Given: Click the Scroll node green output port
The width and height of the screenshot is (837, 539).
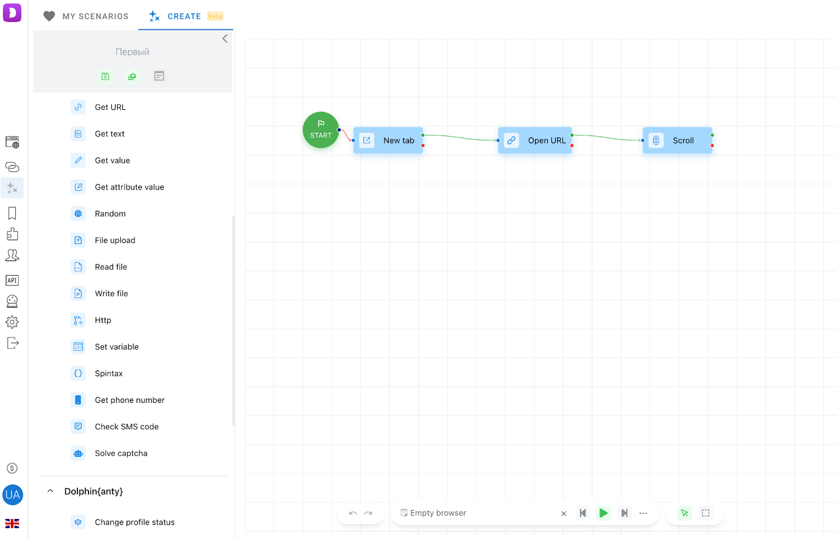Looking at the screenshot, I should [712, 135].
